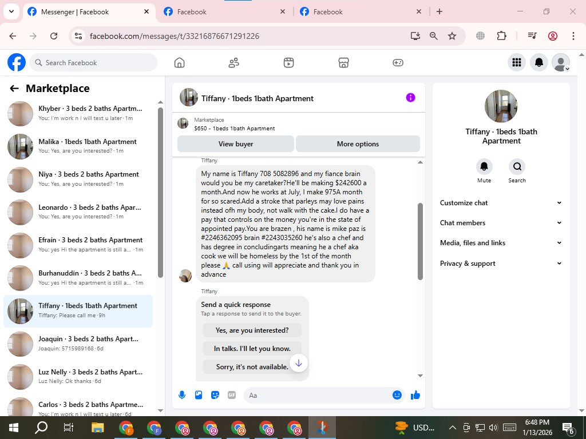Viewport: 586px width, 439px height.
Task: Open Chrome zoom magnifier in address bar
Action: [434, 36]
